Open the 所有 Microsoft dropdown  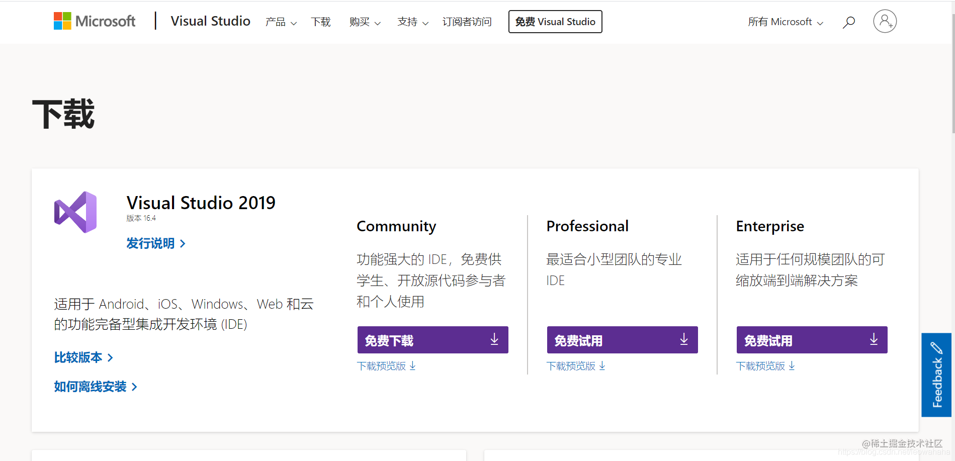click(x=785, y=22)
